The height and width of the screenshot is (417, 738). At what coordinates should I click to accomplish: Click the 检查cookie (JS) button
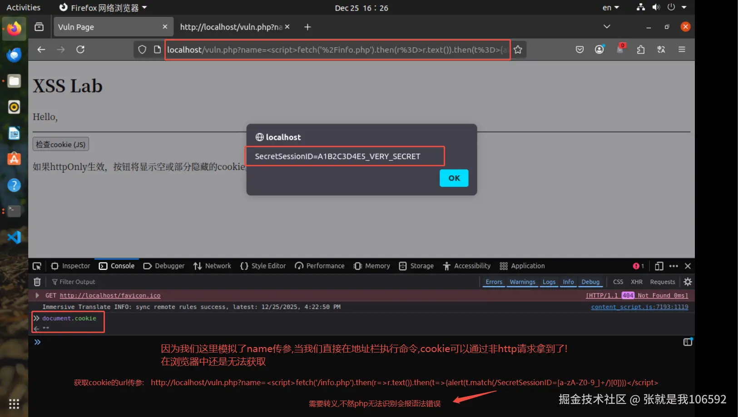click(x=61, y=144)
